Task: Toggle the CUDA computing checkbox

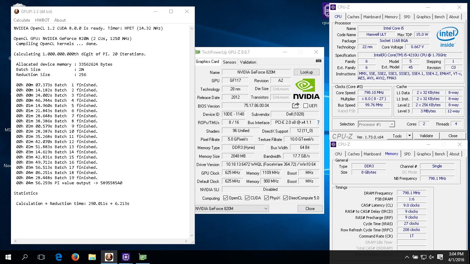Action: point(247,198)
